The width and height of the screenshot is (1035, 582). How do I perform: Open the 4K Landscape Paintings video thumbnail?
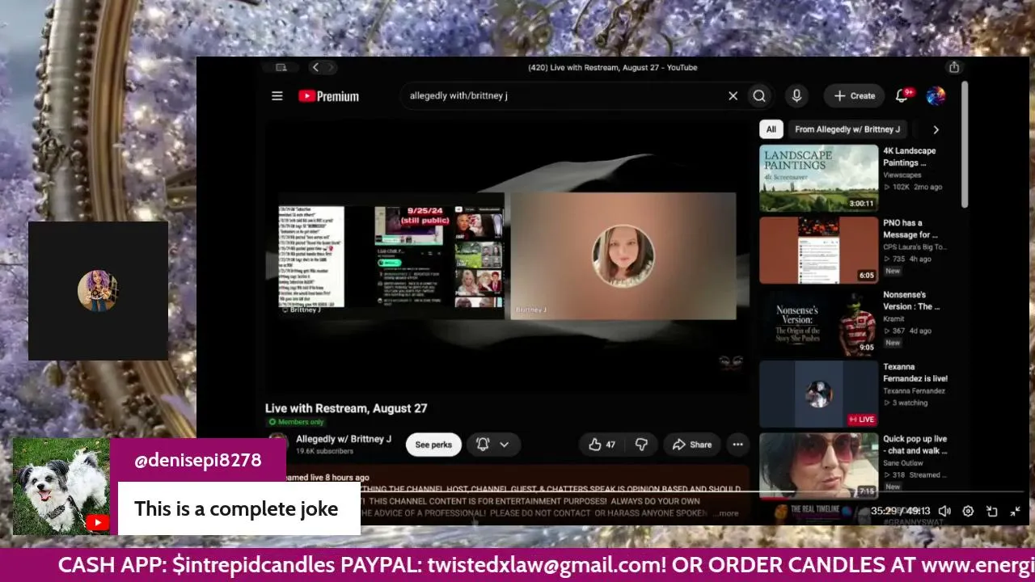pyautogui.click(x=818, y=178)
